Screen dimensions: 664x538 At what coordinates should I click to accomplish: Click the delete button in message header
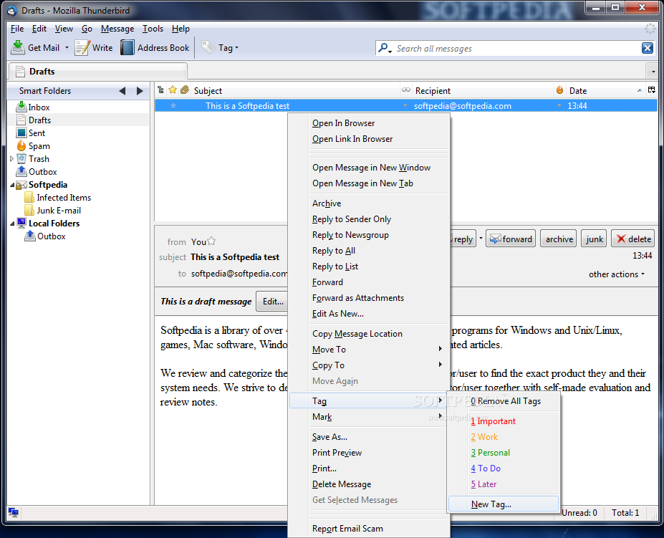pyautogui.click(x=633, y=239)
